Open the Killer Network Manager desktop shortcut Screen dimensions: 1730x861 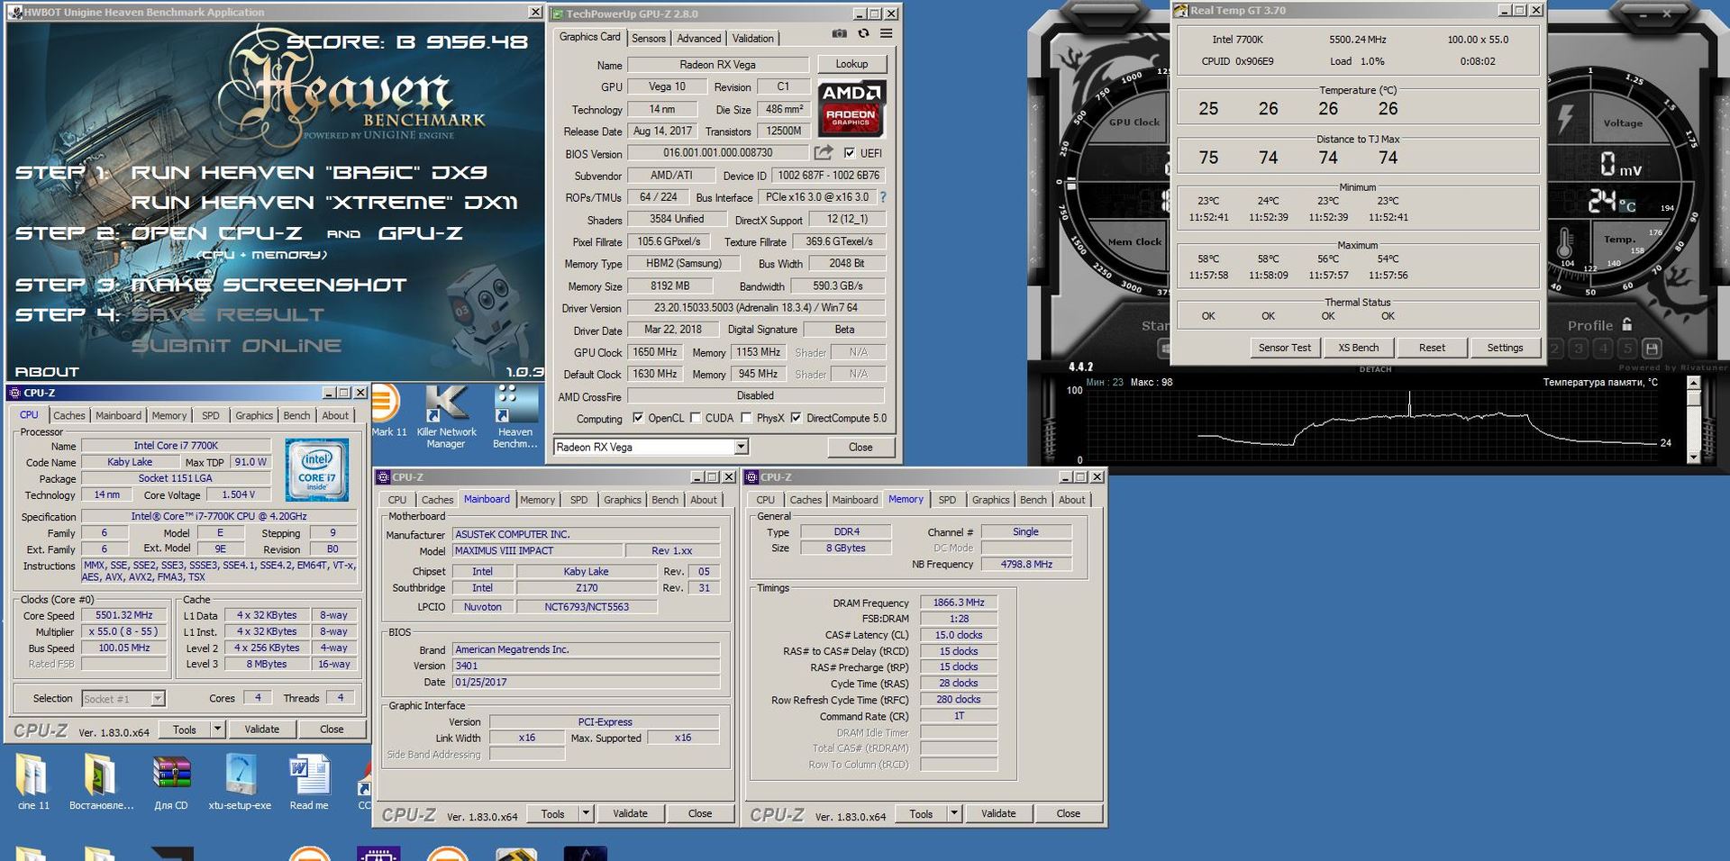tap(446, 417)
